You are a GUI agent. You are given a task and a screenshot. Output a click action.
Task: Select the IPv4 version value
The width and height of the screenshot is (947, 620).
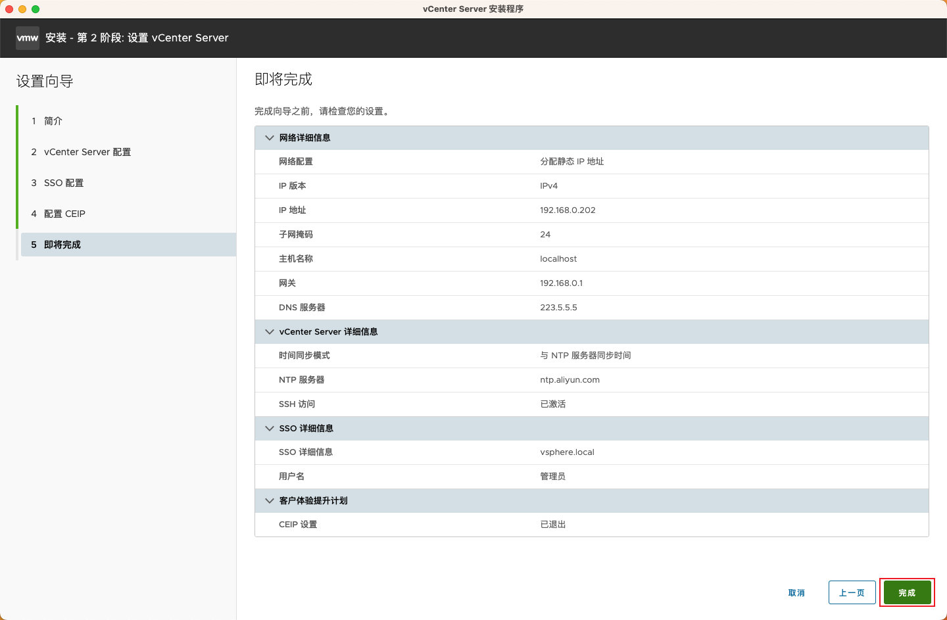(x=548, y=186)
